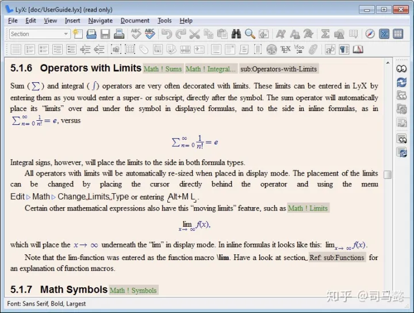Open the Section paragraph style dropdown

click(x=40, y=34)
